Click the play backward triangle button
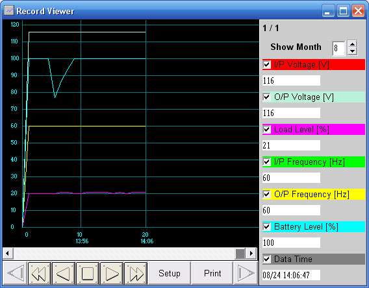This screenshot has width=369, height=288. point(64,273)
